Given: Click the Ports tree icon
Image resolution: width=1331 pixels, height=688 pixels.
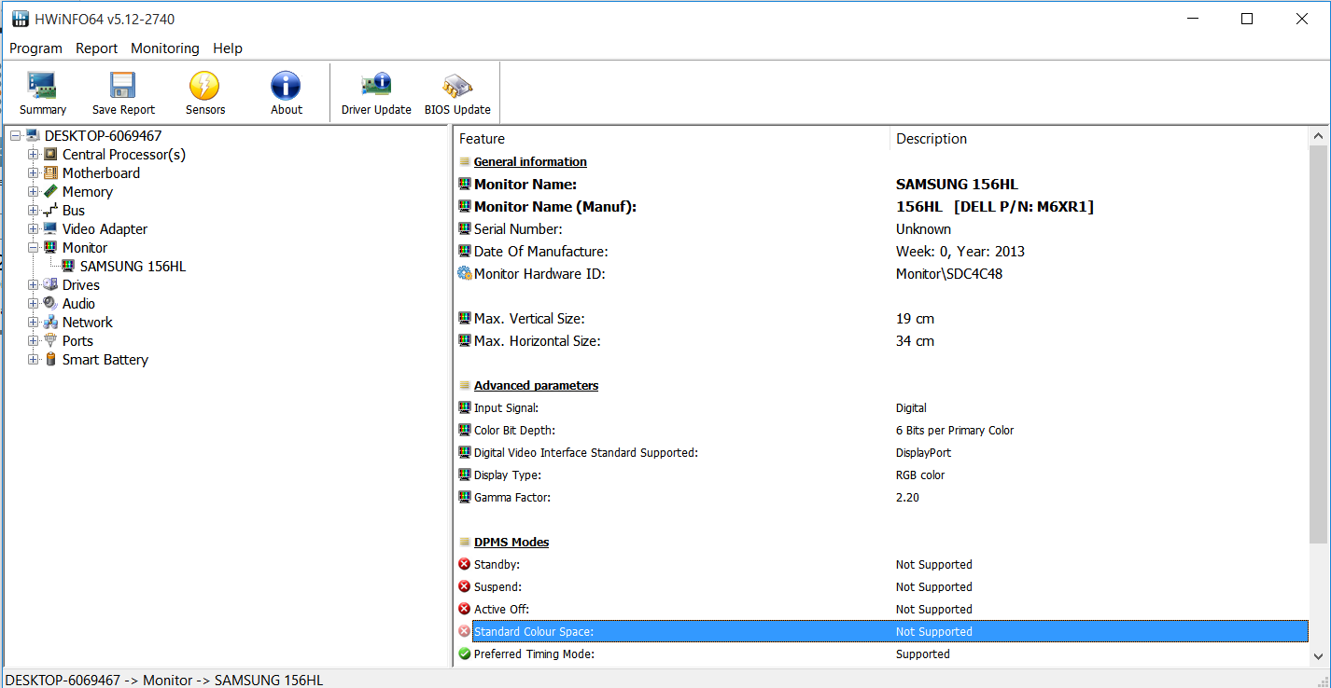Looking at the screenshot, I should (x=50, y=341).
